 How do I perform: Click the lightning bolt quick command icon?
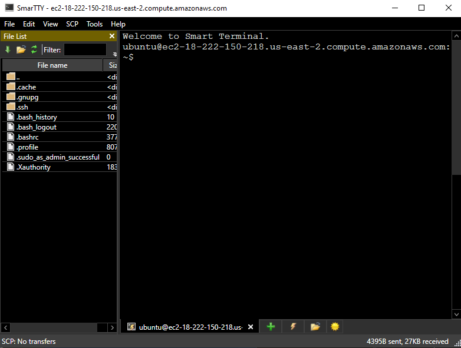[x=293, y=327]
